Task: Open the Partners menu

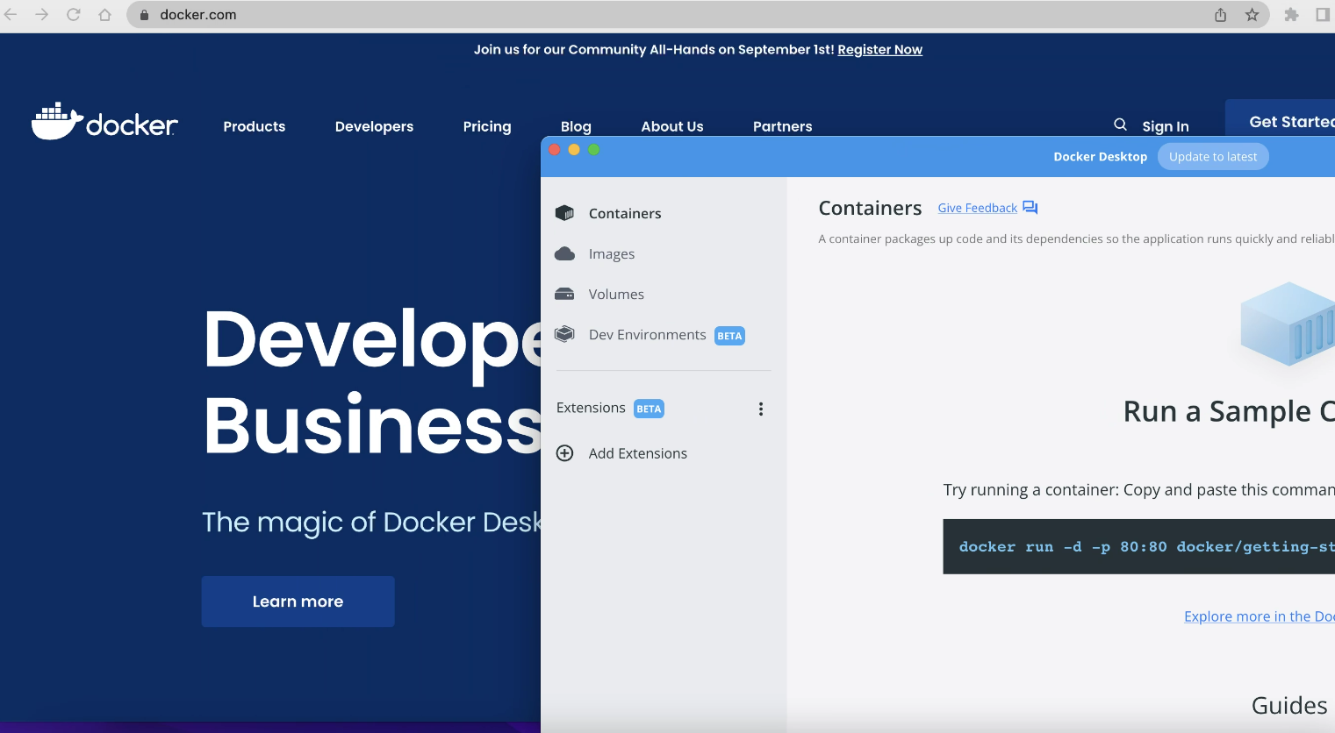Action: pyautogui.click(x=783, y=126)
